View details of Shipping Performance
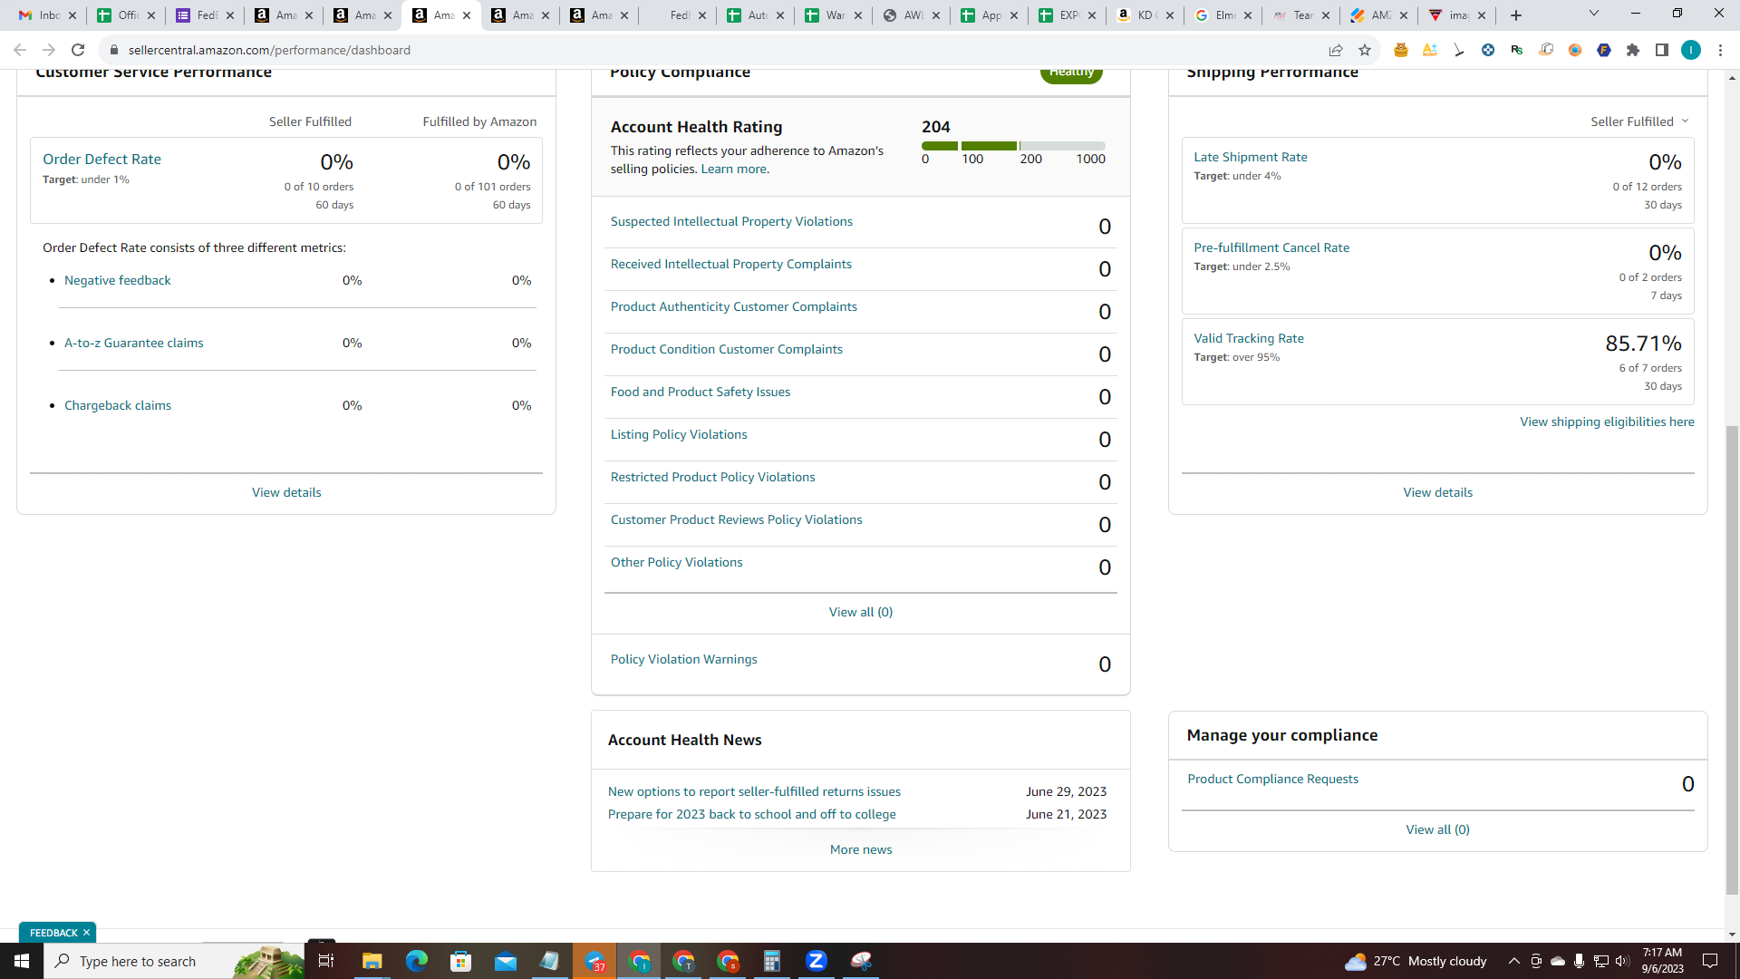 coord(1438,493)
